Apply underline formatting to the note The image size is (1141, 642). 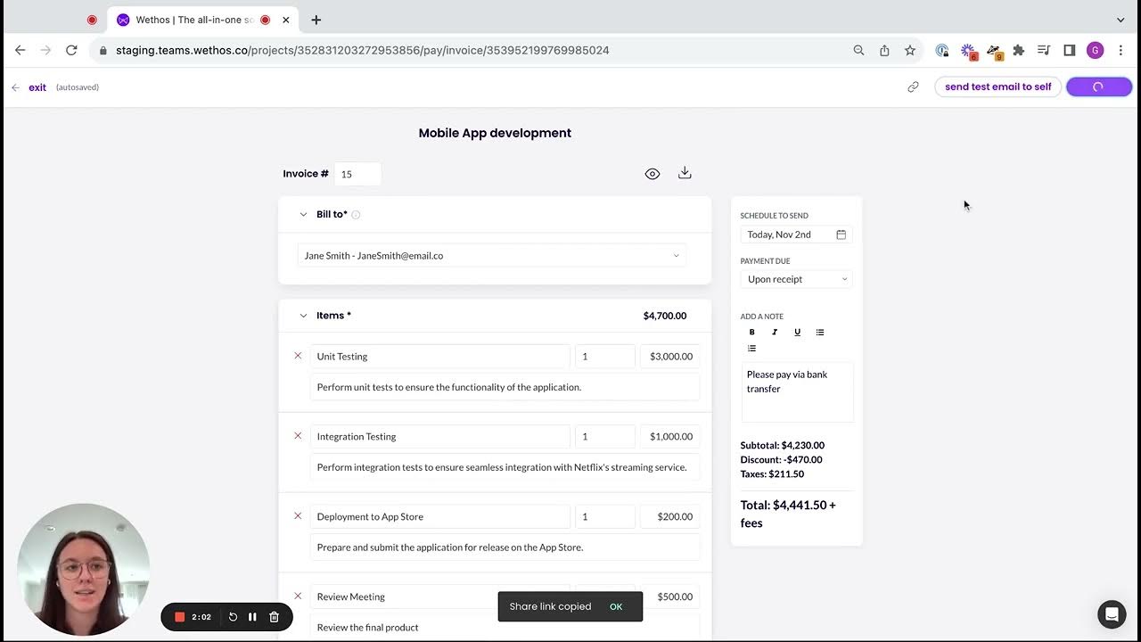point(797,332)
